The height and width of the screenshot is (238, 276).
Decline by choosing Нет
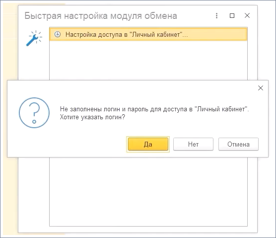tap(193, 144)
